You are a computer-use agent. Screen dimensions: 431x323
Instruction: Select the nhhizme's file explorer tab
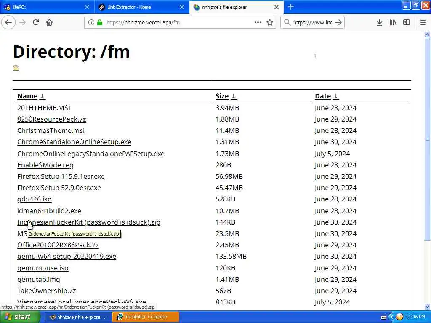point(237,7)
